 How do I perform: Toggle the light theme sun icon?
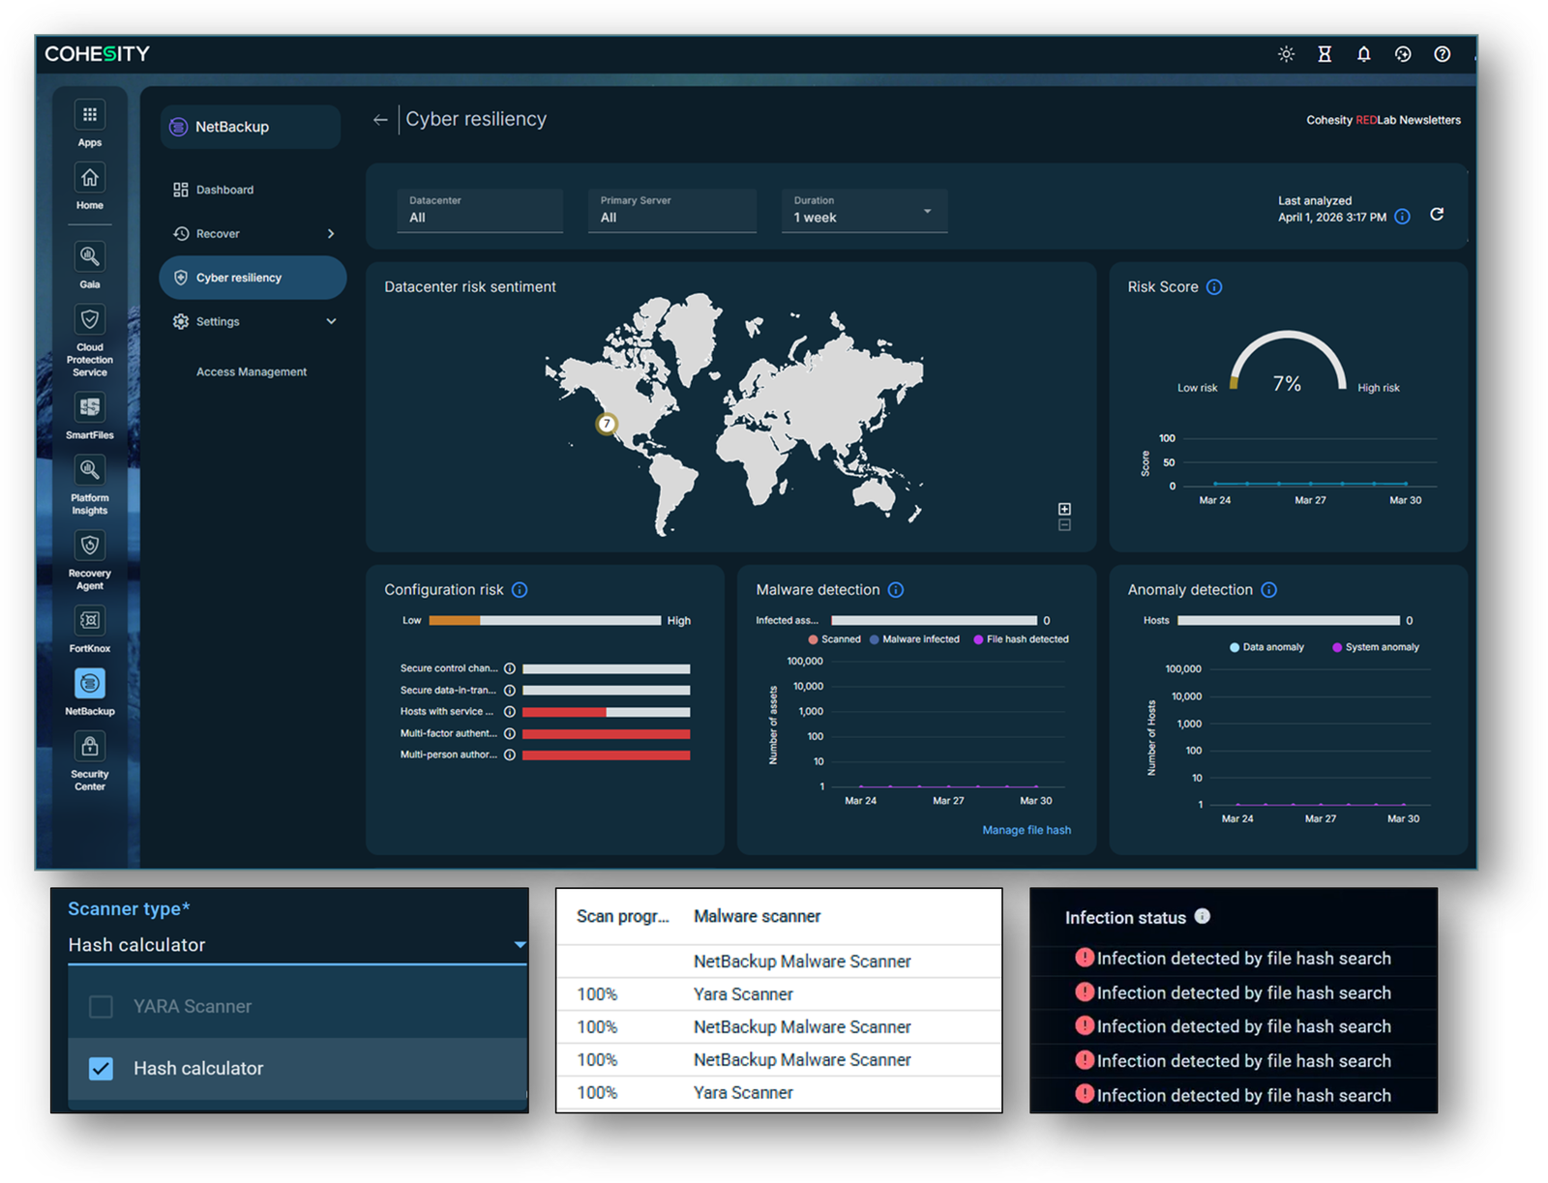pos(1286,54)
